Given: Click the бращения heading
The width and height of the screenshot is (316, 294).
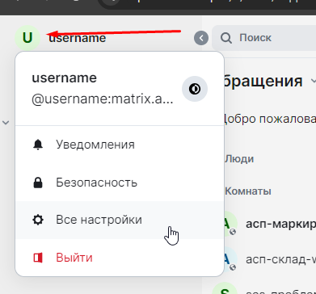Looking at the screenshot, I should click(263, 81).
